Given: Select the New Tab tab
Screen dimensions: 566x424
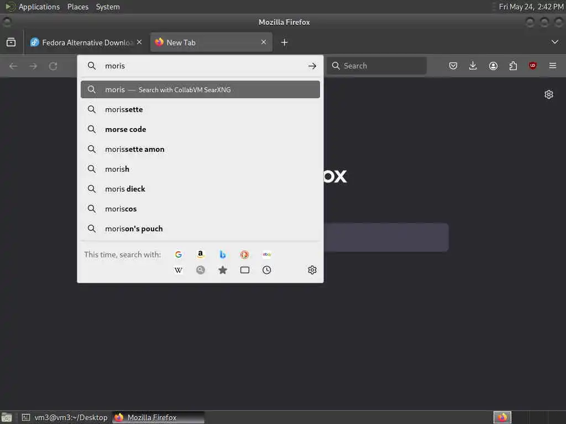Looking at the screenshot, I should (211, 43).
